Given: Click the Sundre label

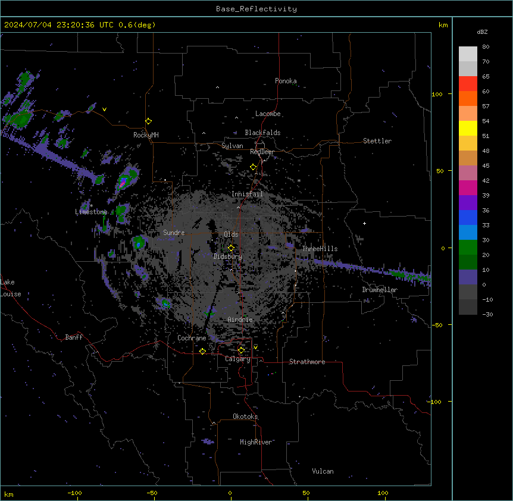Looking at the screenshot, I should [174, 233].
